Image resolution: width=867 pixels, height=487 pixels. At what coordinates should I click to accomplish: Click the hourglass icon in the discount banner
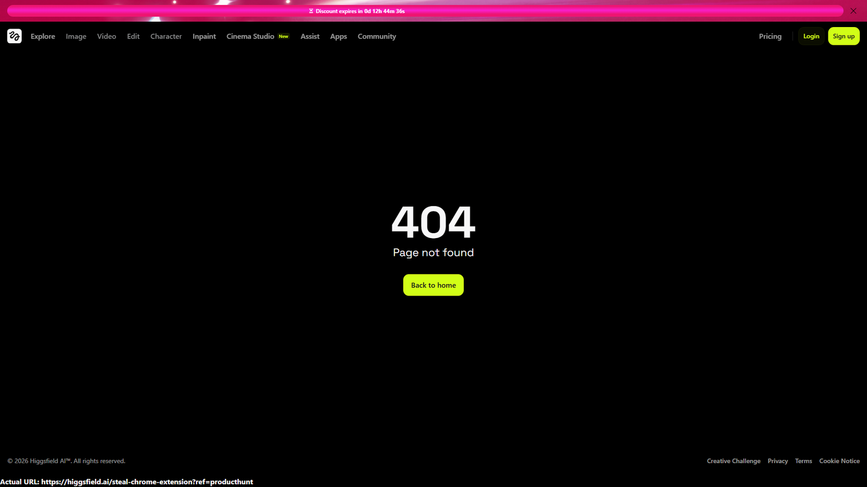click(x=311, y=10)
